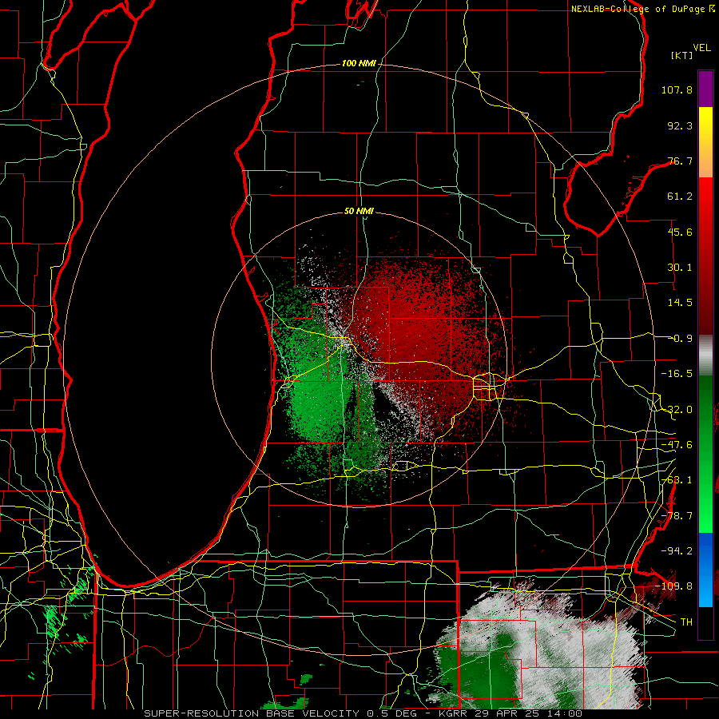Screen dimensions: 719x719
Task: Click the '50 NMI' range ring label
Action: (x=359, y=211)
